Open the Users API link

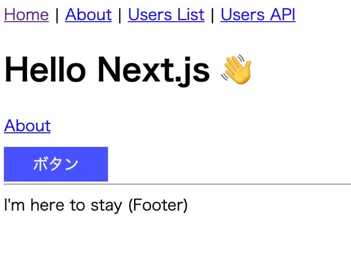click(258, 15)
